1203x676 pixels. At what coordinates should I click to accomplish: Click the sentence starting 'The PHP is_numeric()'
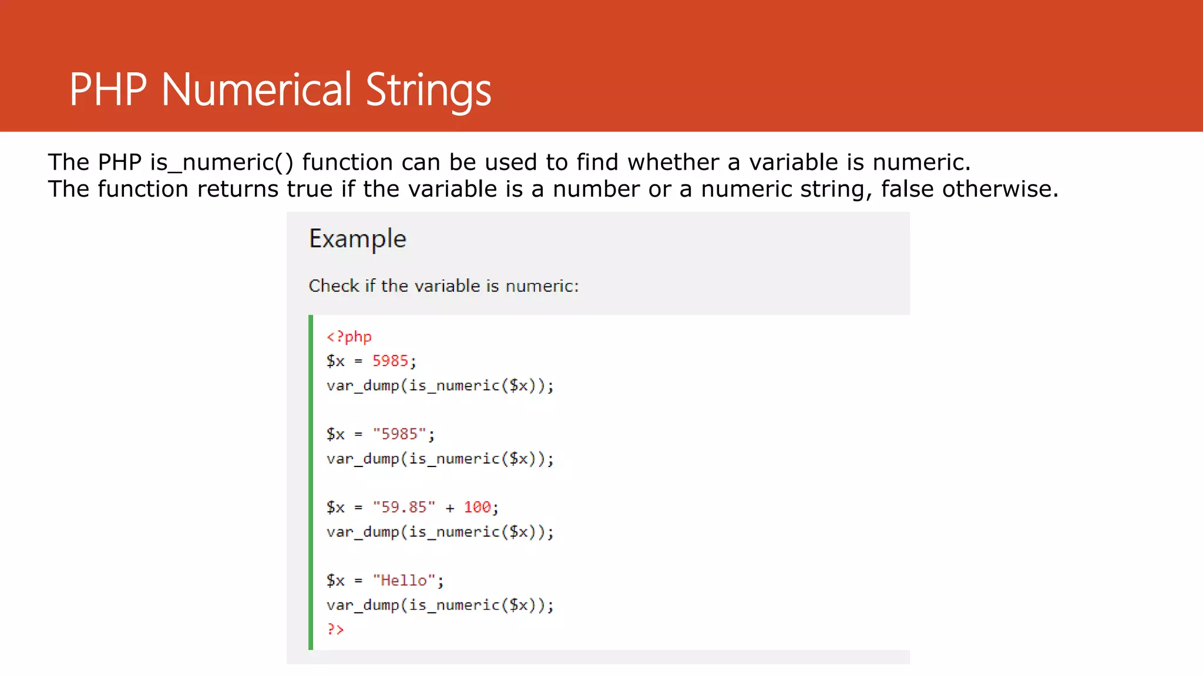pyautogui.click(x=509, y=163)
